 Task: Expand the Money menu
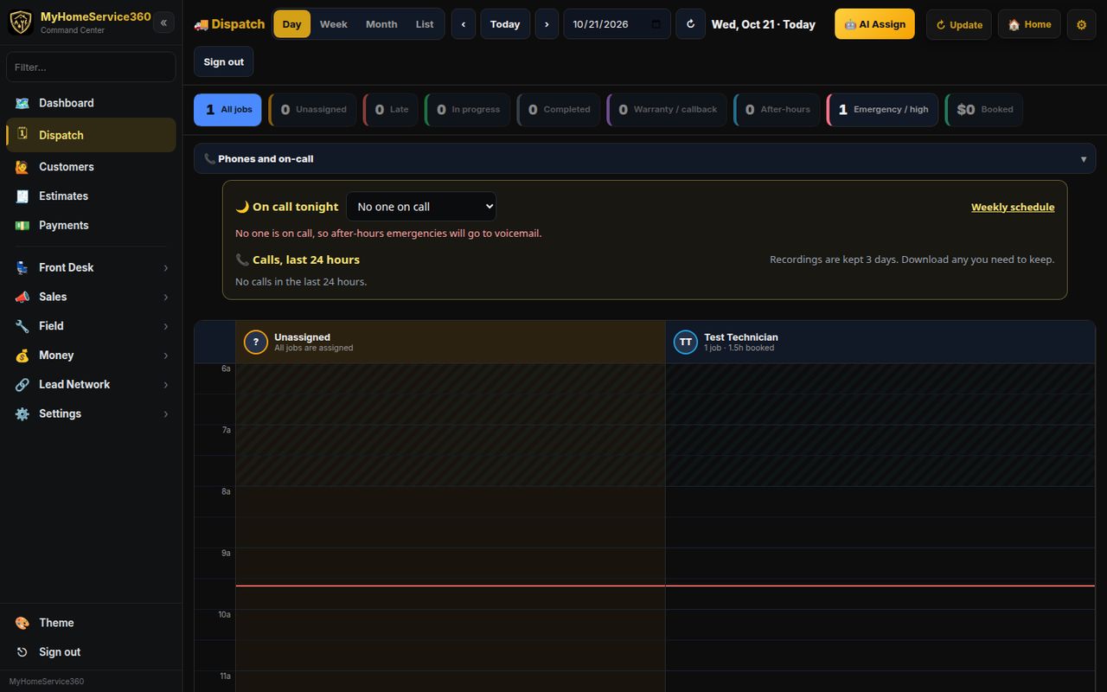(91, 356)
